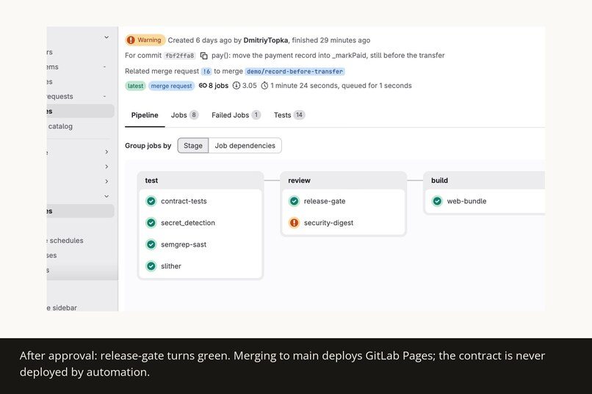Collapse the expanded sidebar section above schedules

[x=107, y=197]
